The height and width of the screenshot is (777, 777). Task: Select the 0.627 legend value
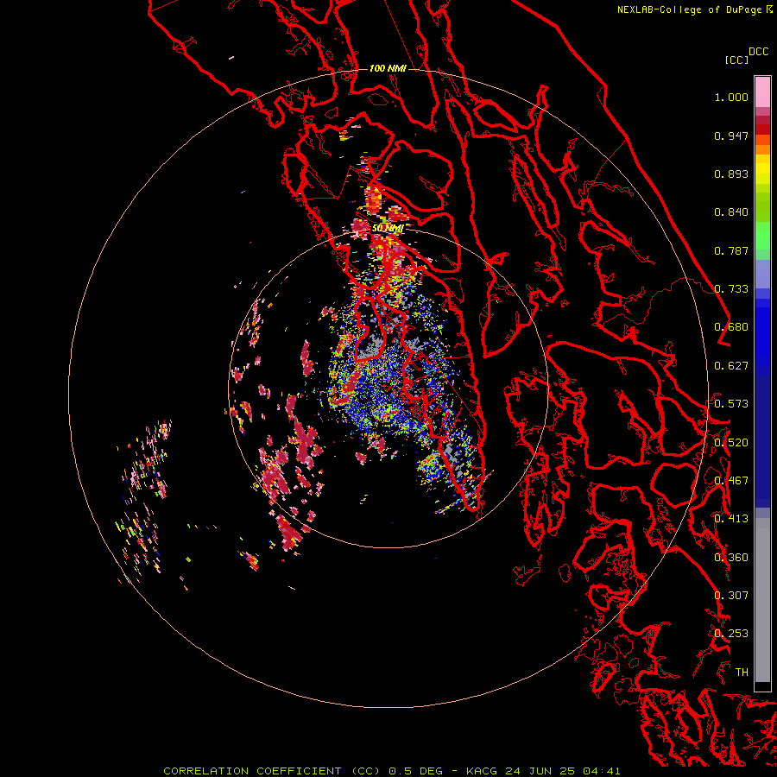[731, 366]
